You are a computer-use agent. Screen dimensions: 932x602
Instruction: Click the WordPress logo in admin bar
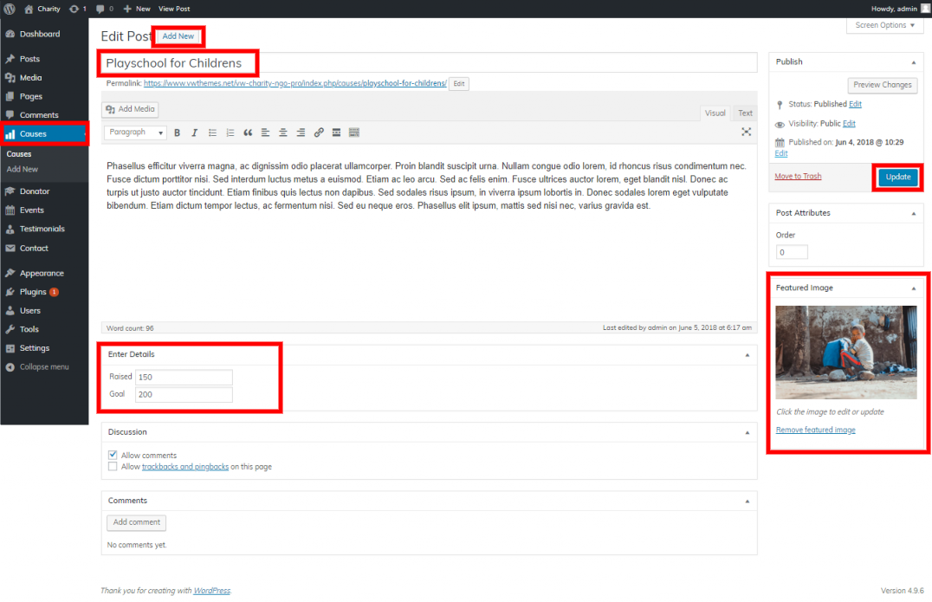click(10, 8)
